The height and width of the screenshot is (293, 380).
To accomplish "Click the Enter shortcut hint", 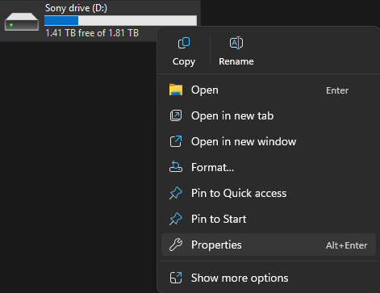I will coord(337,90).
